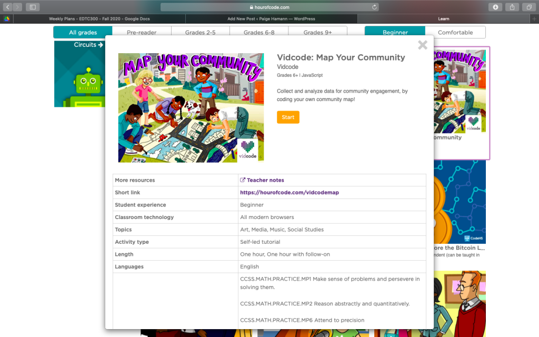Click the Short link row label
The image size is (539, 337).
coord(127,192)
